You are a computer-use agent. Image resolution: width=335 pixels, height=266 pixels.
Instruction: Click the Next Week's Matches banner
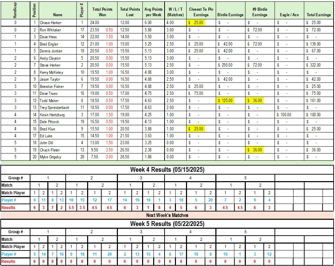click(x=167, y=215)
